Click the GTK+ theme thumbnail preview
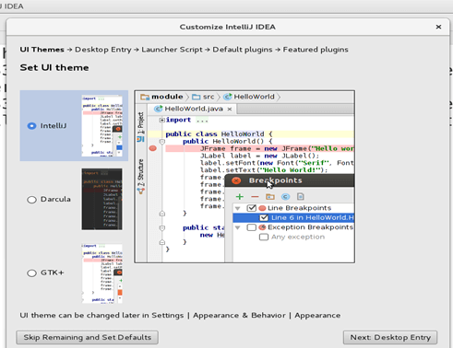The height and width of the screenshot is (348, 453). 101,273
